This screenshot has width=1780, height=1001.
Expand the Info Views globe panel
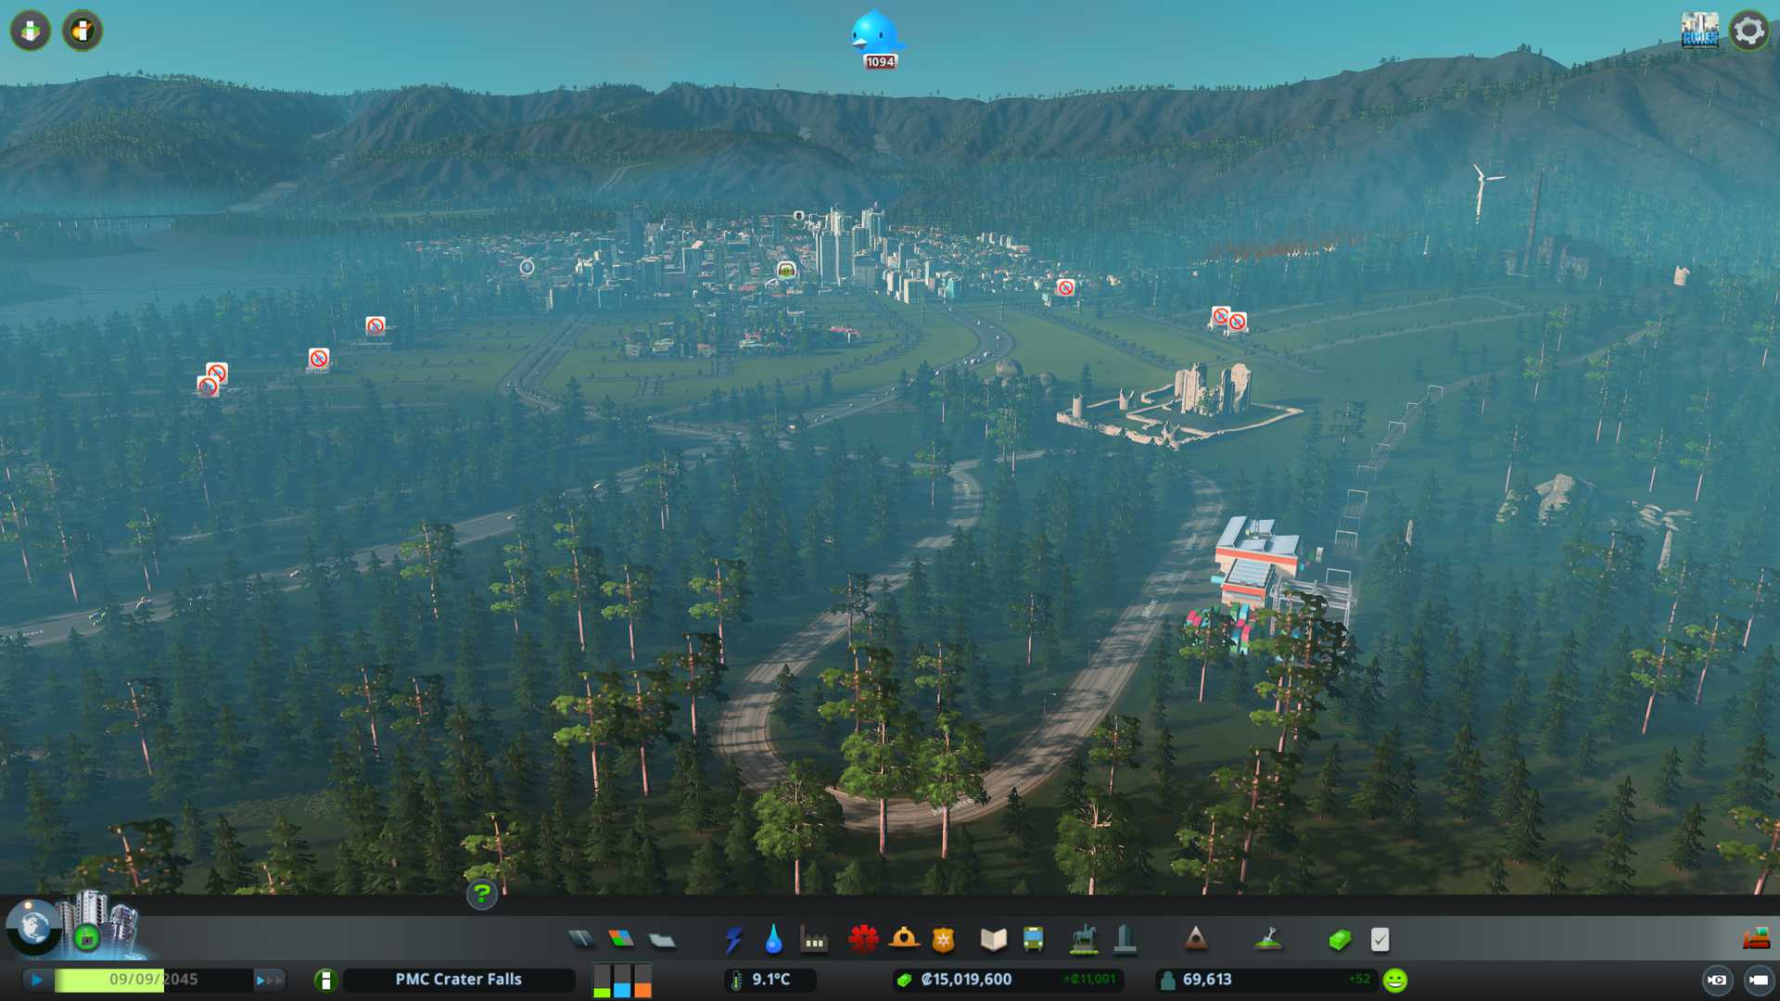33,927
